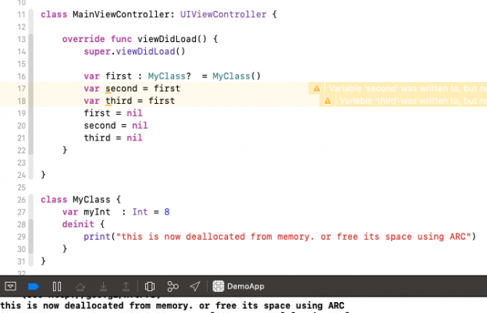The width and height of the screenshot is (487, 313).
Task: Click 'third = nil' statement on line 21
Action: click(x=113, y=138)
